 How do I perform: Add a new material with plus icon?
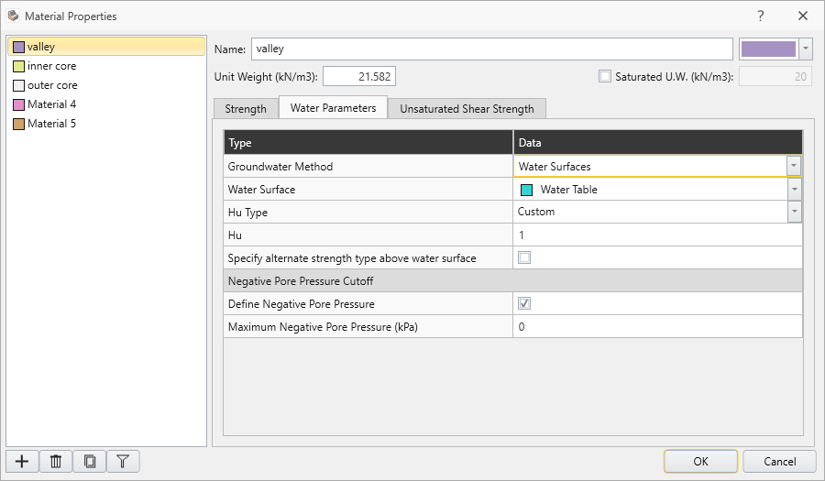[22, 462]
